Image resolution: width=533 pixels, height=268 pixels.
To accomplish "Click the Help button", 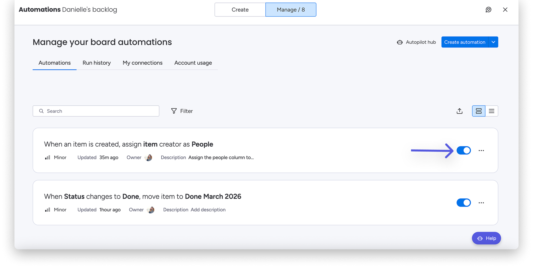I will 486,238.
